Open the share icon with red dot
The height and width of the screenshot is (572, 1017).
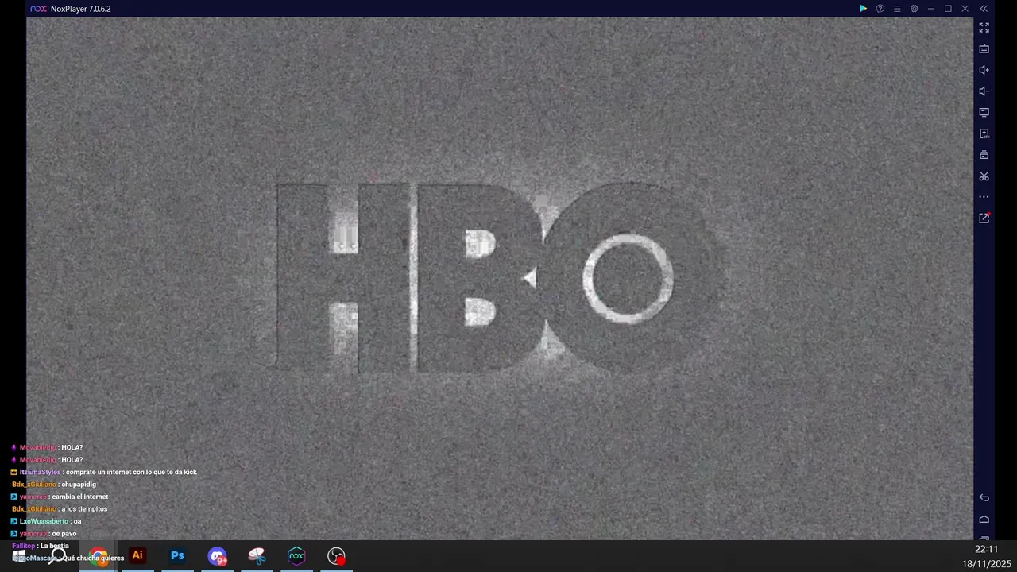click(984, 218)
